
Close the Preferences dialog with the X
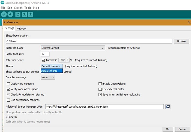[189, 23]
